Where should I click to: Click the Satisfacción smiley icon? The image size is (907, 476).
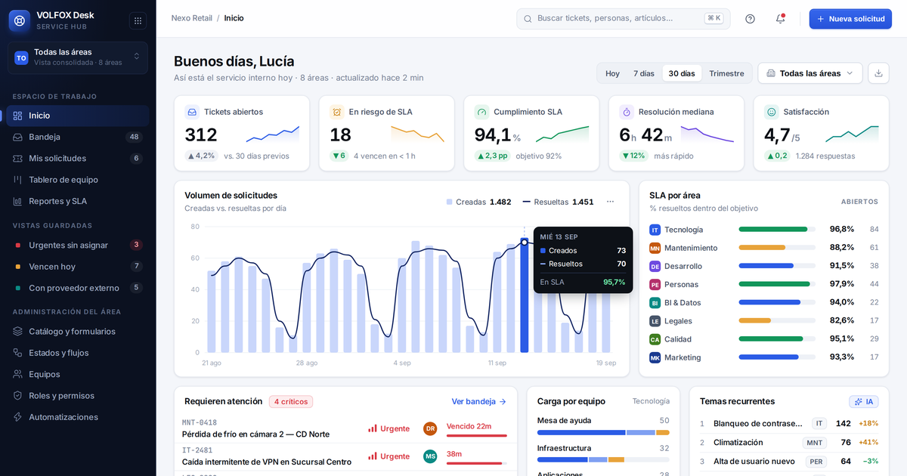pyautogui.click(x=771, y=112)
